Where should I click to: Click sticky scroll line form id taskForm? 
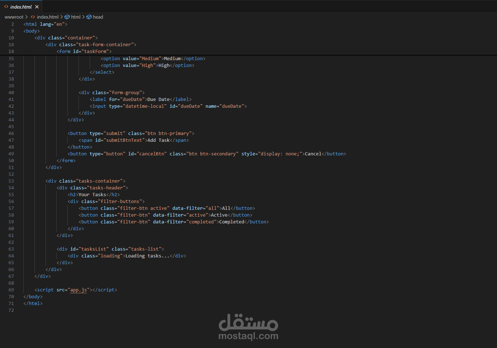[84, 52]
